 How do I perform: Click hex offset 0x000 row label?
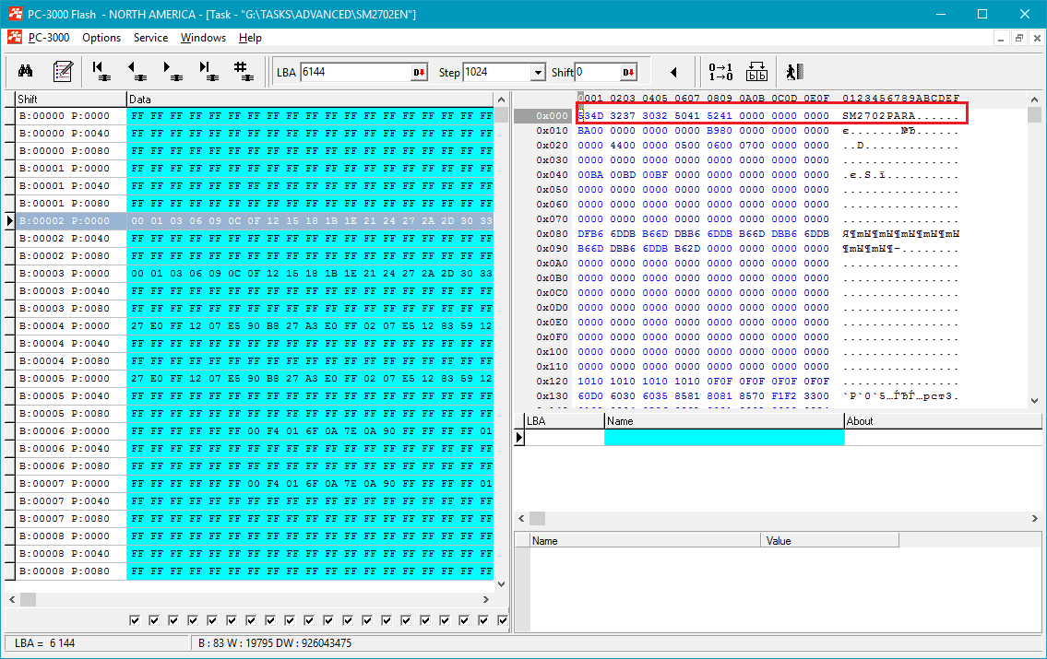pyautogui.click(x=552, y=116)
